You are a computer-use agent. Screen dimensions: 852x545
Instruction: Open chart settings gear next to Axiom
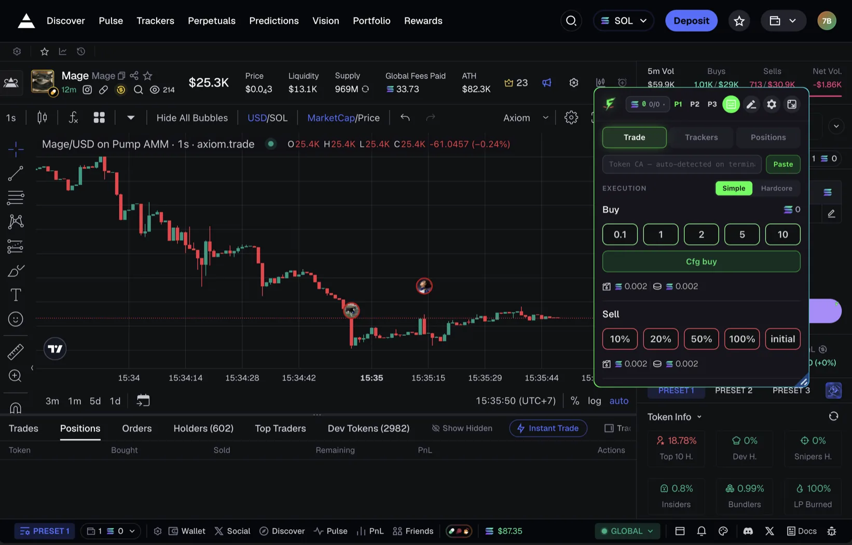[x=571, y=117]
